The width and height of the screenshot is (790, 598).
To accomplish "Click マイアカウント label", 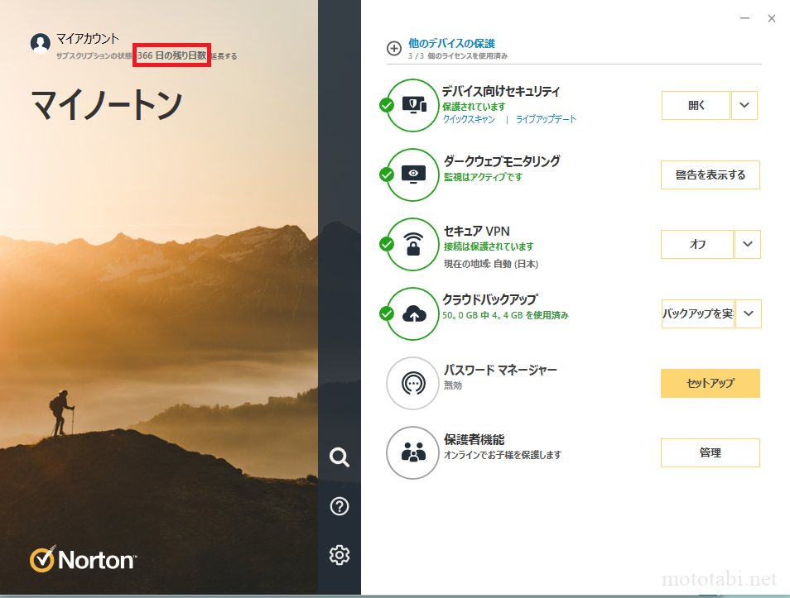I will click(x=88, y=38).
